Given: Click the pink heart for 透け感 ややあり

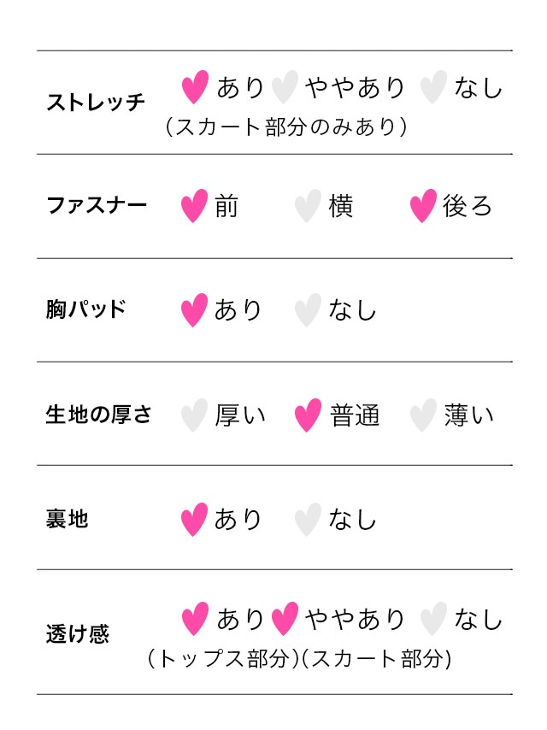Looking at the screenshot, I should pos(284,619).
